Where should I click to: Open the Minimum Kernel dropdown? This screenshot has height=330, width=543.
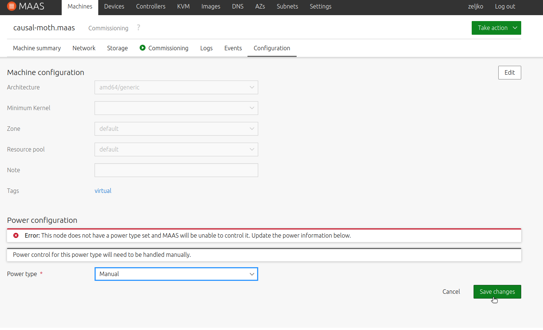pos(176,108)
